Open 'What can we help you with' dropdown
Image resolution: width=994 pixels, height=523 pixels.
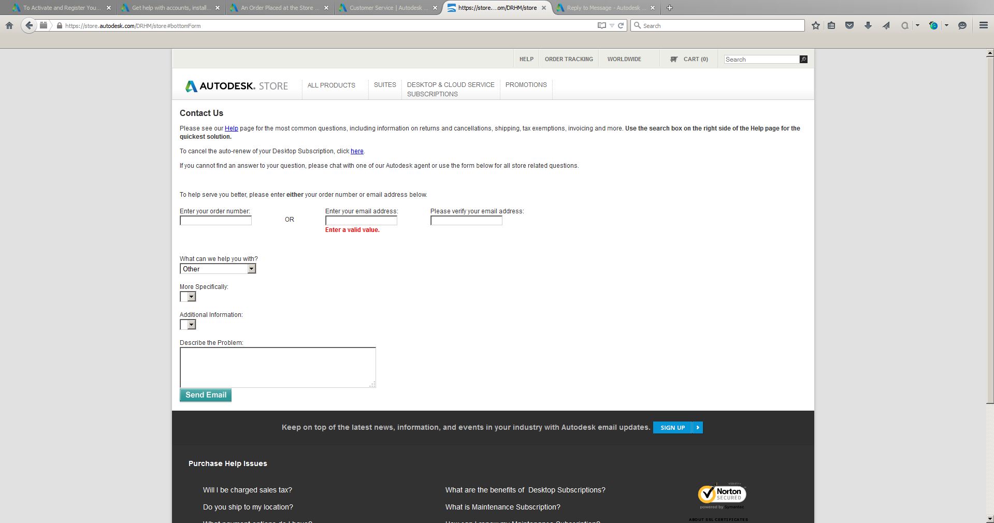click(x=218, y=269)
